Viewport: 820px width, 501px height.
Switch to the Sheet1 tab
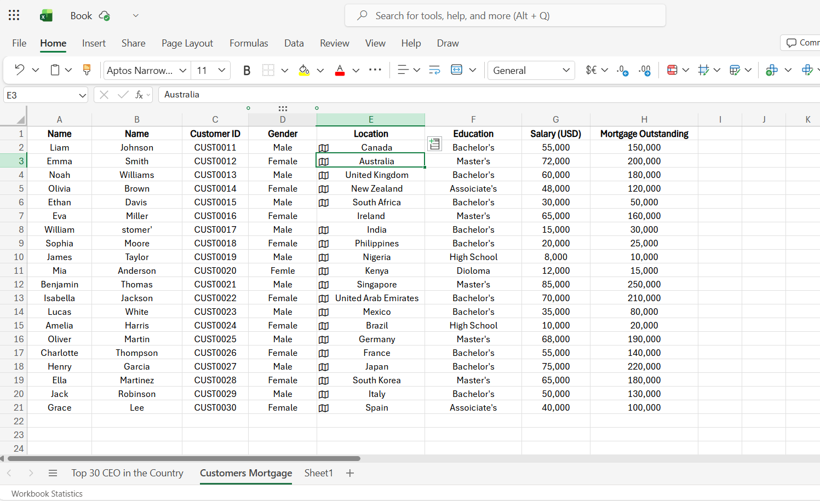pyautogui.click(x=318, y=473)
